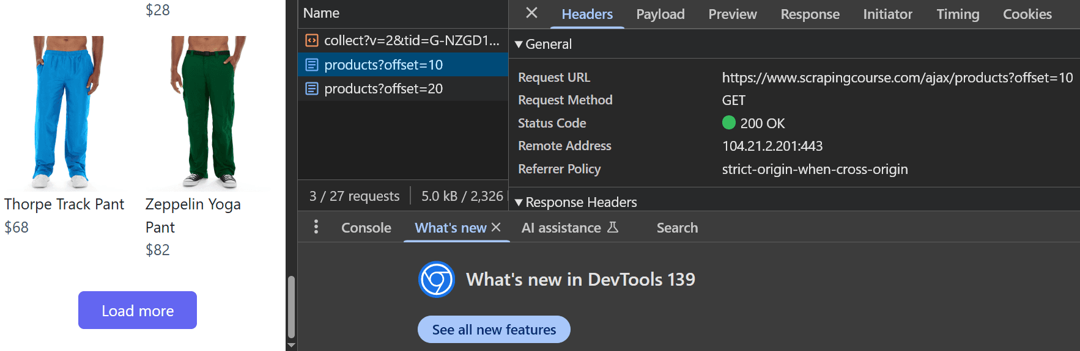Click the collect request type icon
The height and width of the screenshot is (351, 1080).
pyautogui.click(x=312, y=40)
